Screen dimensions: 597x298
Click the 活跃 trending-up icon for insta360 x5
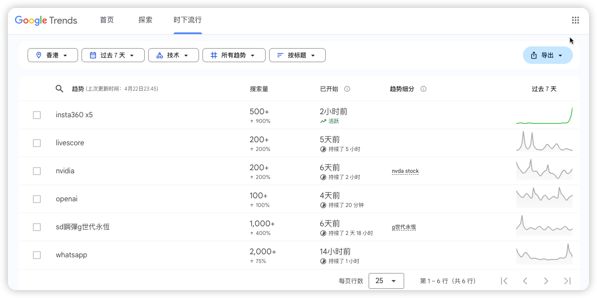click(x=323, y=121)
